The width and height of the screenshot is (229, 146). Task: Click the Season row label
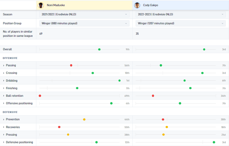tap(8, 14)
